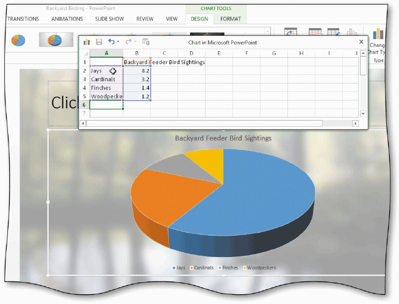399x304 pixels.
Task: Open the VIEW ribbon tab
Action: [x=172, y=19]
